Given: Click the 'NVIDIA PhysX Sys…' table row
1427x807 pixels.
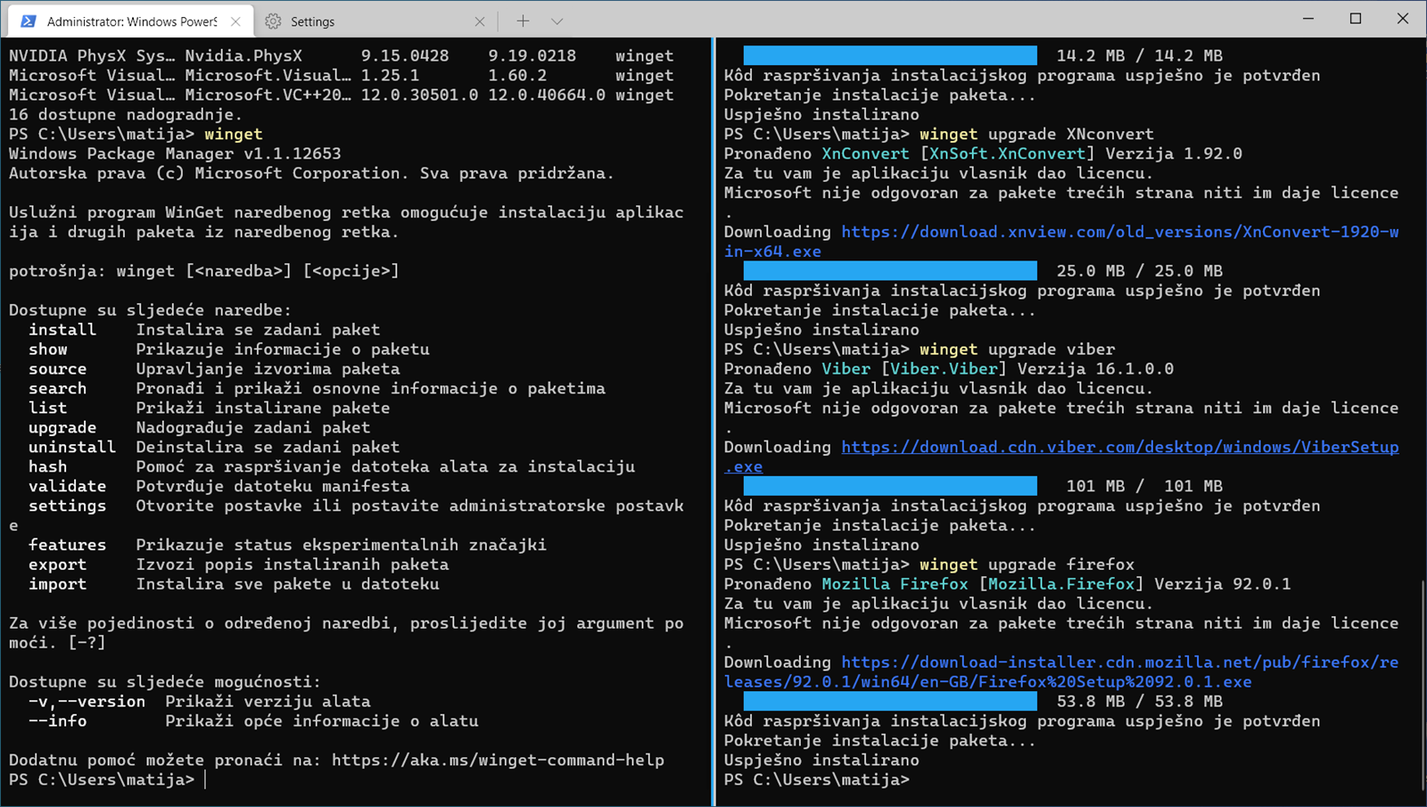Looking at the screenshot, I should [342, 55].
